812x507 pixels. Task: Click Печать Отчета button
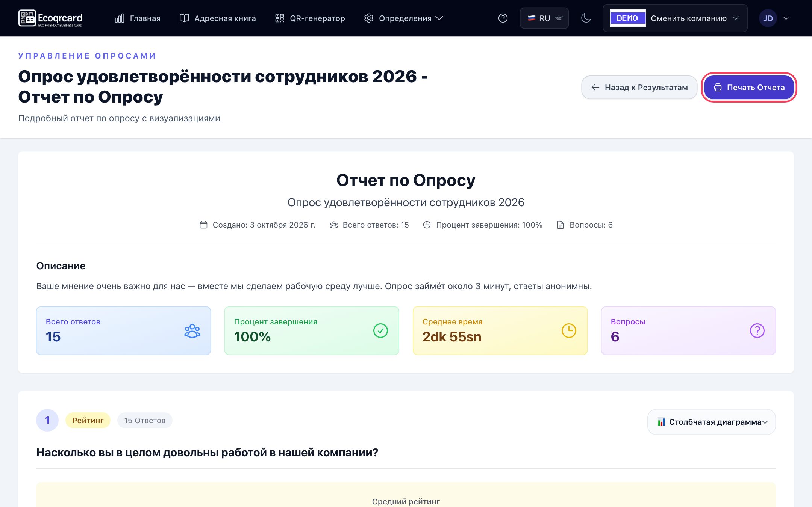click(749, 88)
